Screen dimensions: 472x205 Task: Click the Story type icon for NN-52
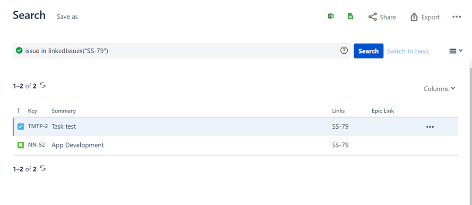tap(21, 145)
